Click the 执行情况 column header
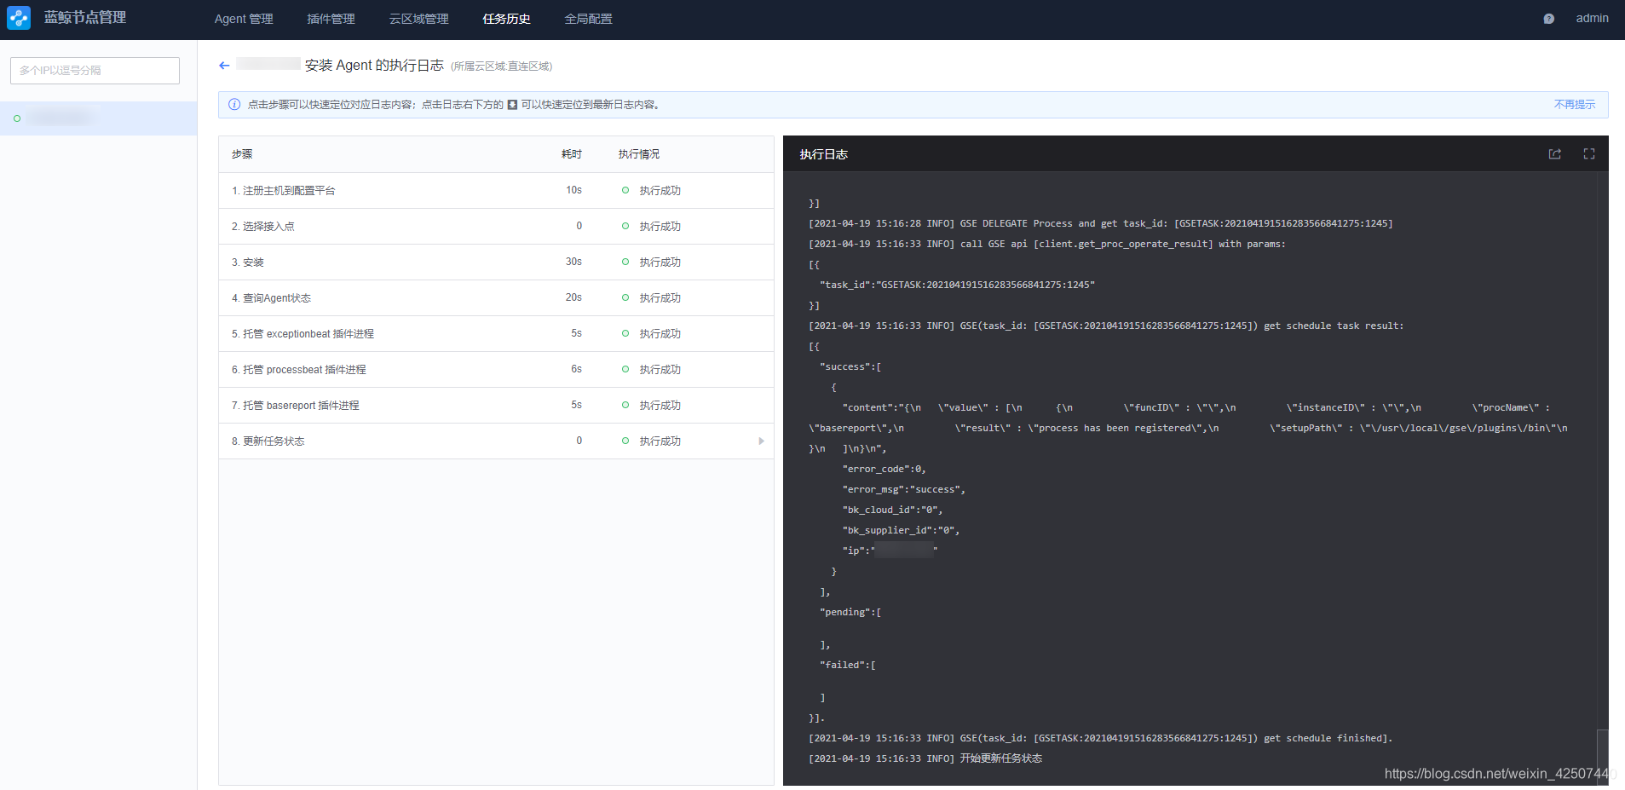Viewport: 1625px width, 790px height. click(x=639, y=154)
